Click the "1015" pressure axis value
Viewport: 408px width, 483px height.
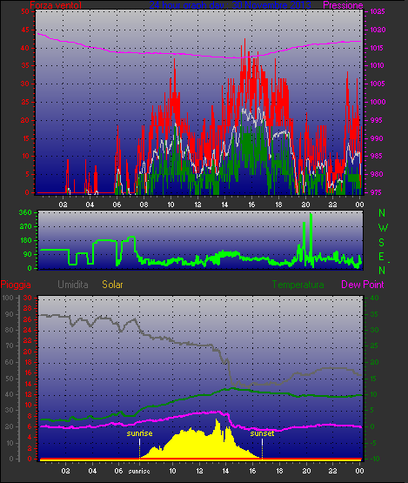point(378,48)
